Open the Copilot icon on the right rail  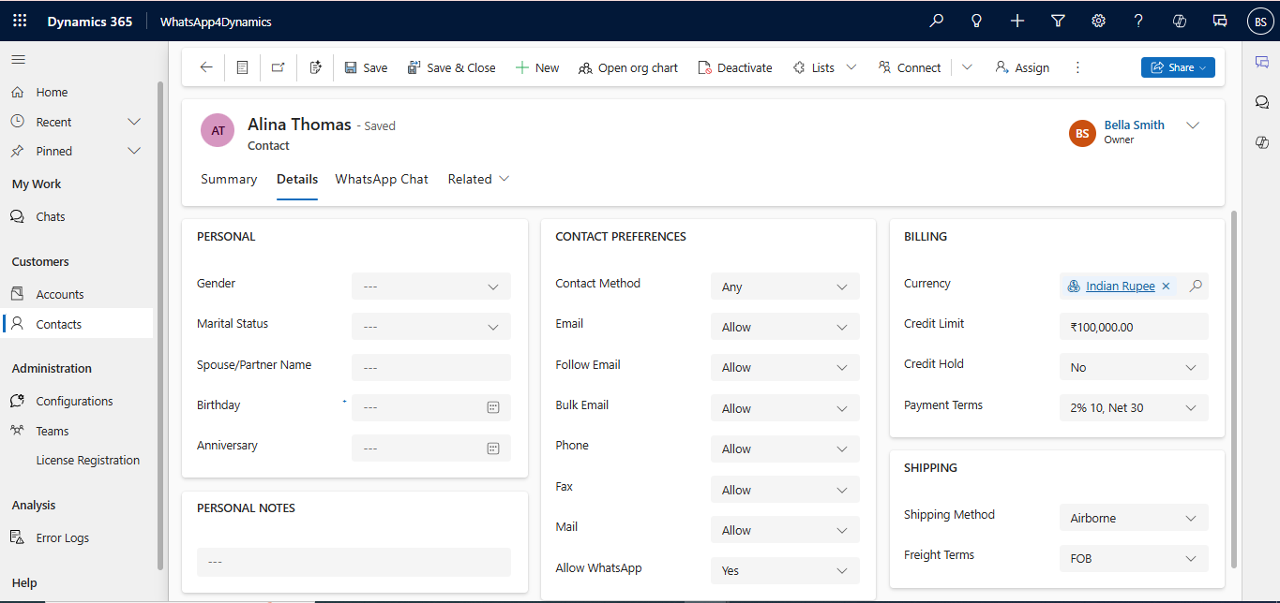point(1262,142)
